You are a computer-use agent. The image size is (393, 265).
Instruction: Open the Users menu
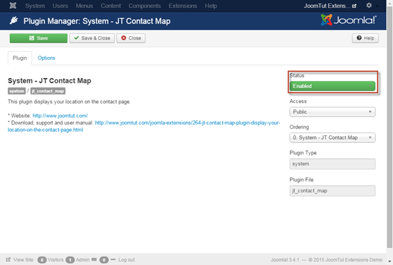[60, 6]
